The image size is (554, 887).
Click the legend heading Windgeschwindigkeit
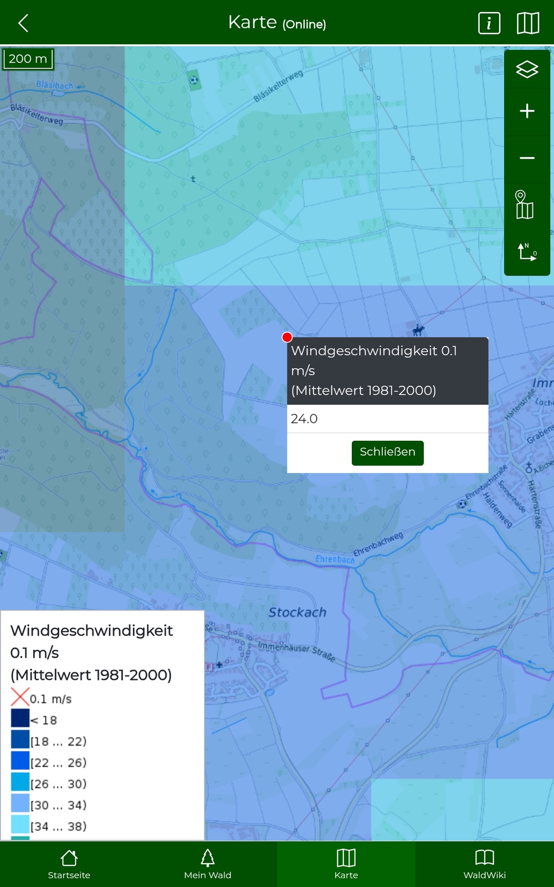coord(91,631)
